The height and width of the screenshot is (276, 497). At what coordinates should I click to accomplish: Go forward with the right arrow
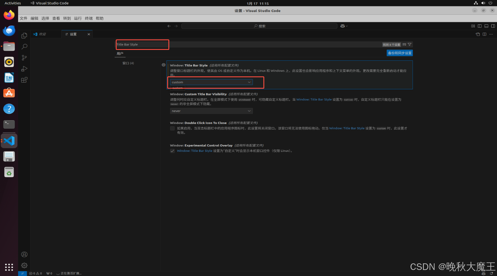coord(176,26)
